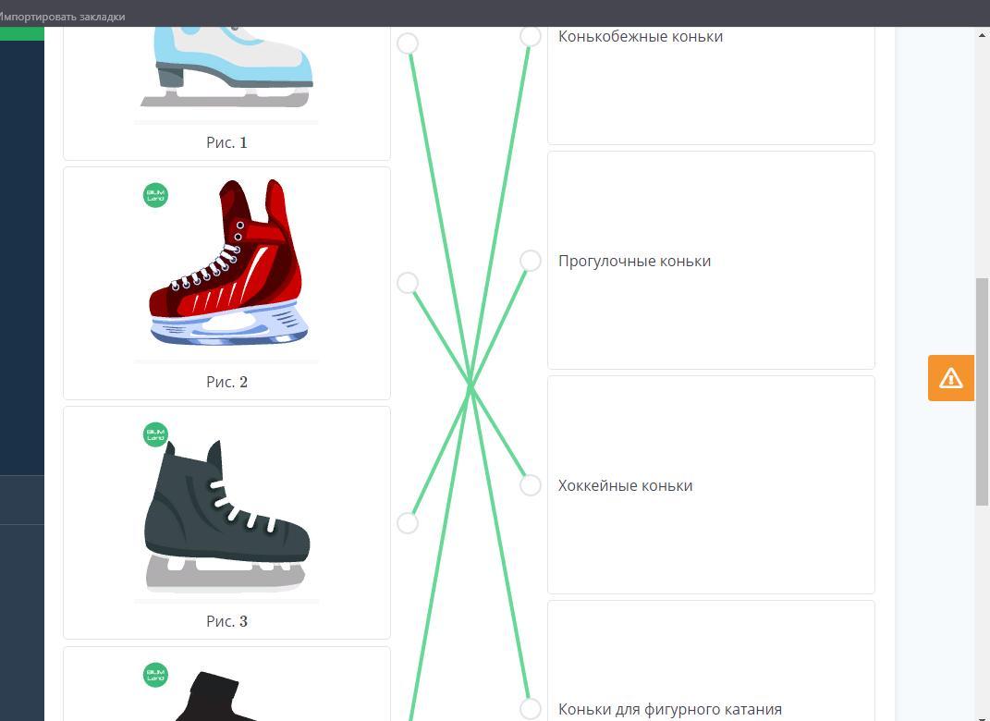Click the Рис. 2 caption
990x721 pixels.
[226, 382]
